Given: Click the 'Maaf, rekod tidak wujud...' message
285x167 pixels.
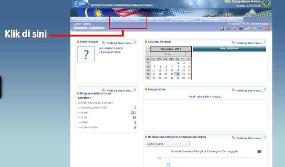Looking at the screenshot, I should pyautogui.click(x=205, y=97).
